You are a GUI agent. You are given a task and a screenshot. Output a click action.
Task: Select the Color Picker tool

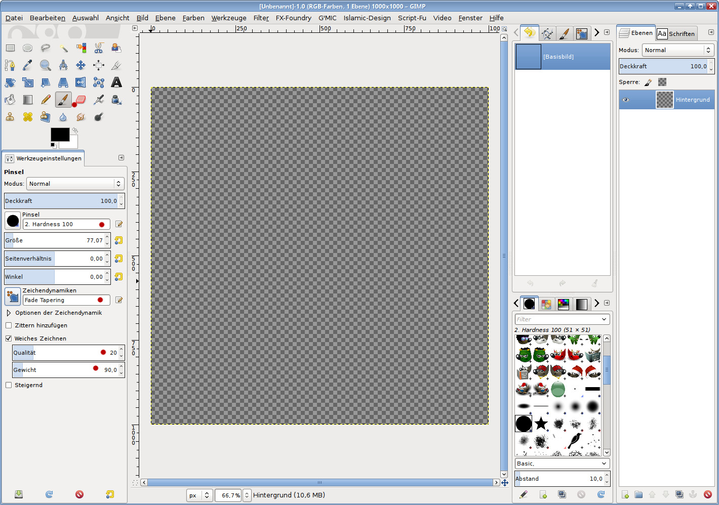pos(28,65)
